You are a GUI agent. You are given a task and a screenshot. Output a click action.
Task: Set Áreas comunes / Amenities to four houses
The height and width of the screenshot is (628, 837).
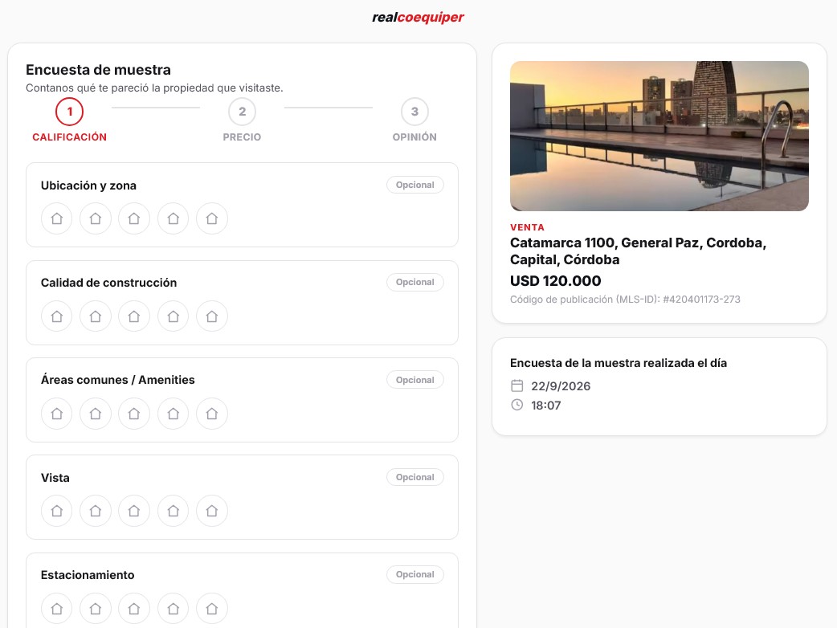click(x=173, y=414)
